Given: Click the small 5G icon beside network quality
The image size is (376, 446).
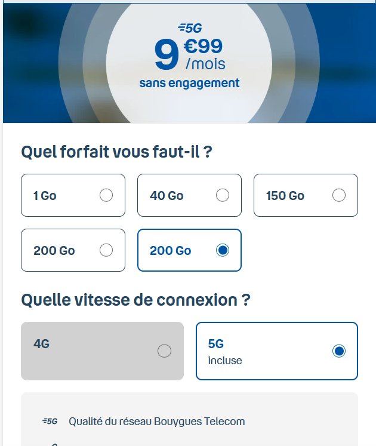Looking at the screenshot, I should (50, 421).
